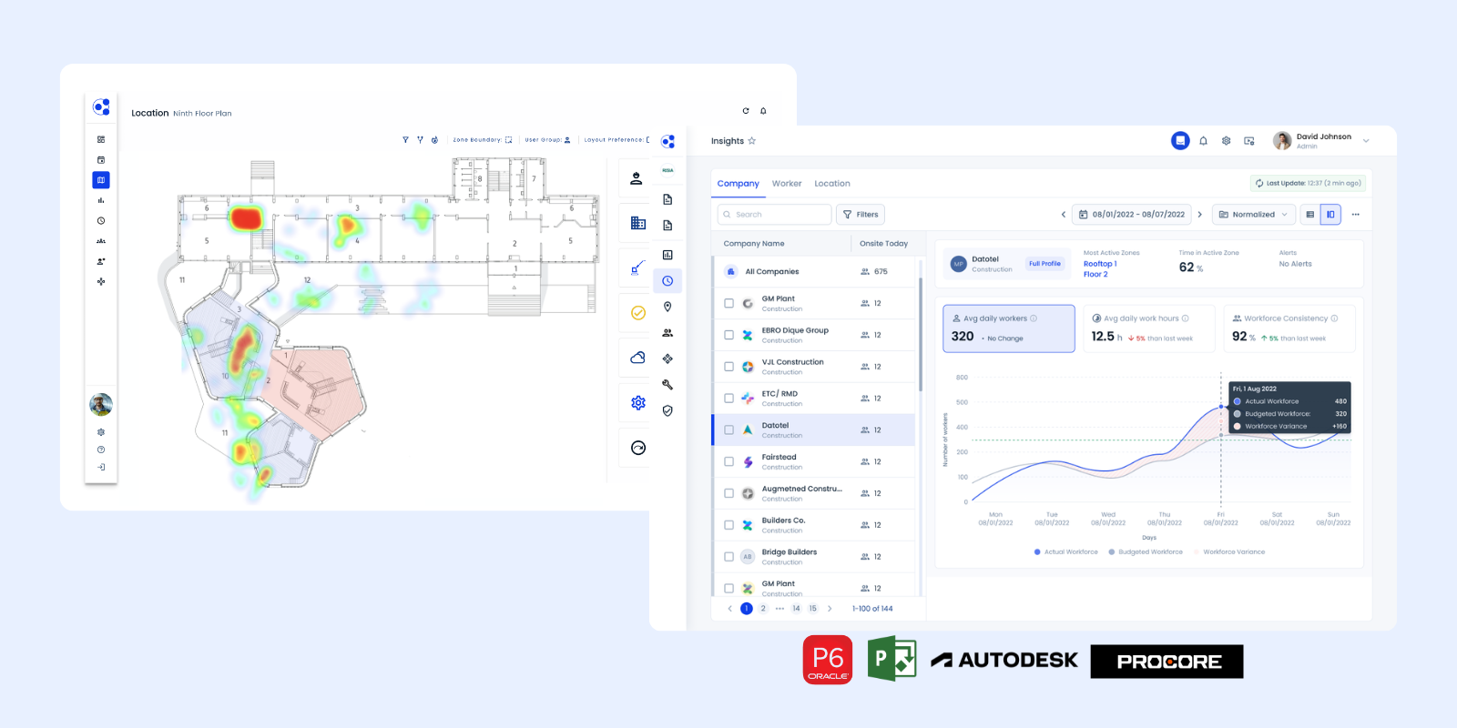
Task: Tick the EBRO Dique Group checkbox
Action: (728, 335)
